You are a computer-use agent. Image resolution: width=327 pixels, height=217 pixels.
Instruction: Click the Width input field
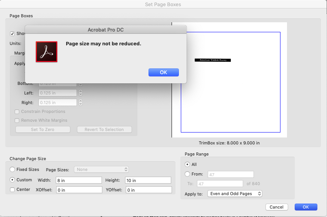point(79,181)
